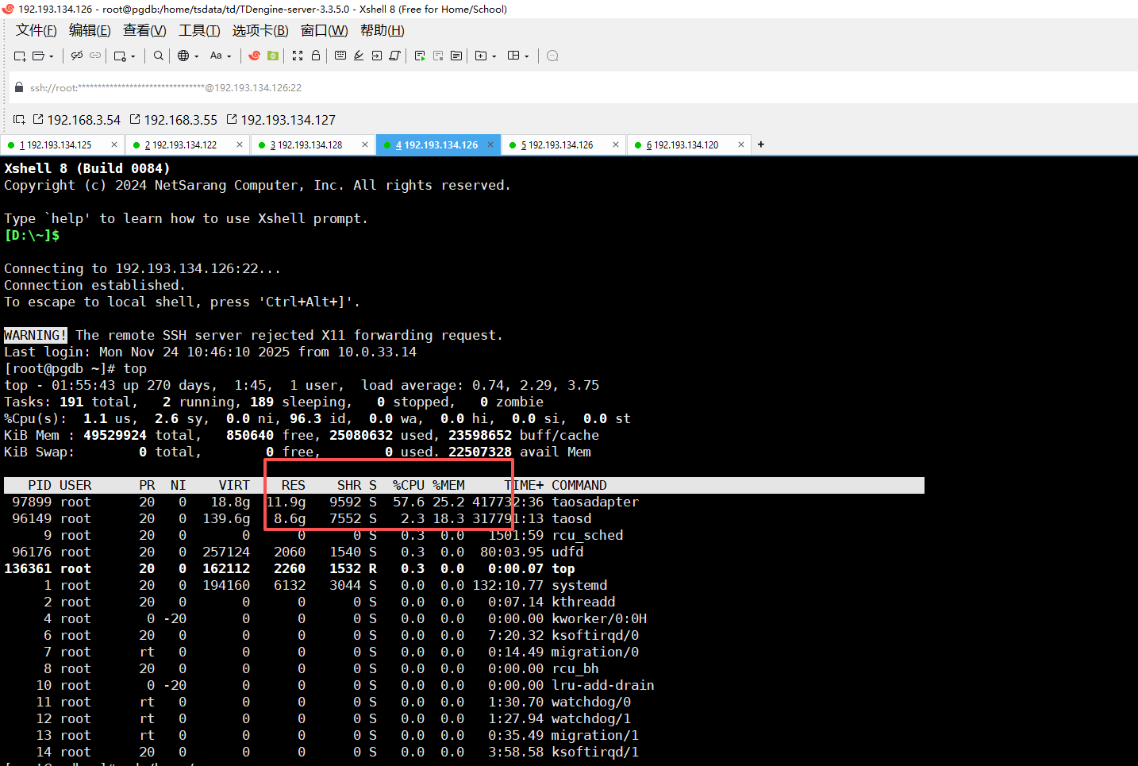Screen dimensions: 1138x766
Task: Toggle full screen mode icon
Action: [298, 56]
